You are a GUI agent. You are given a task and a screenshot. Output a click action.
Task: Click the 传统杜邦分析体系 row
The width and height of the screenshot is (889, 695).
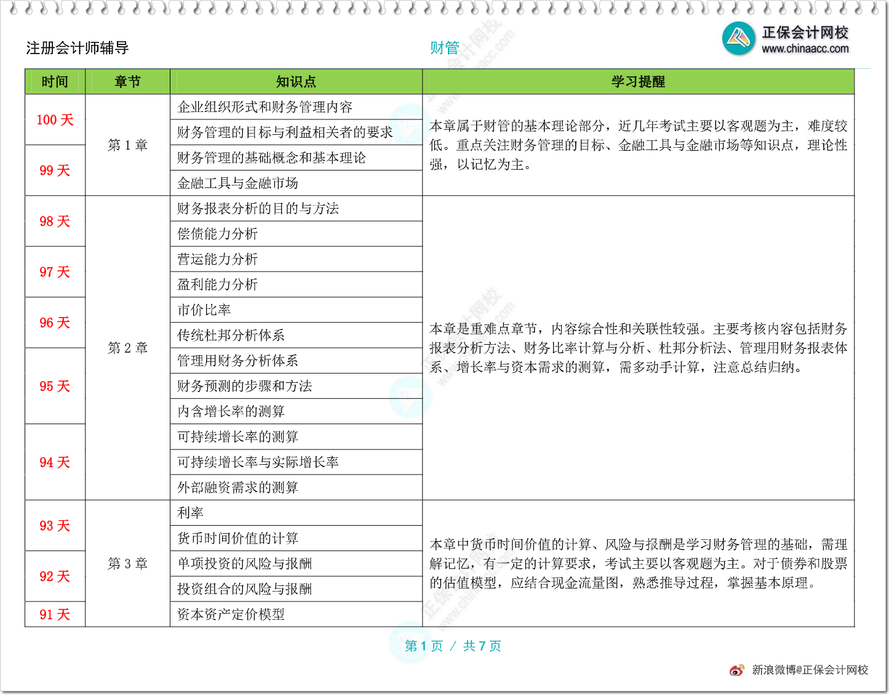click(231, 335)
